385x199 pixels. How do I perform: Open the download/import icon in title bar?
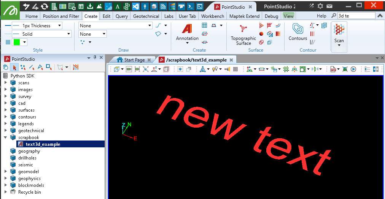coord(90,6)
